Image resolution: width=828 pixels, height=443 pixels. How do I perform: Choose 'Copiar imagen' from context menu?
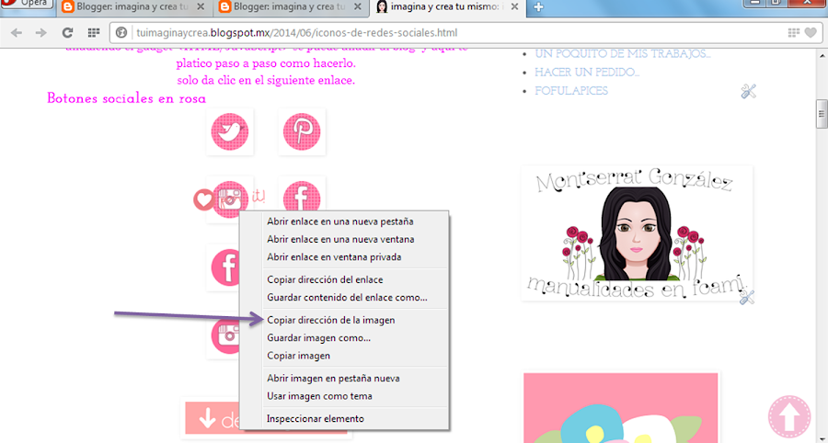(298, 356)
